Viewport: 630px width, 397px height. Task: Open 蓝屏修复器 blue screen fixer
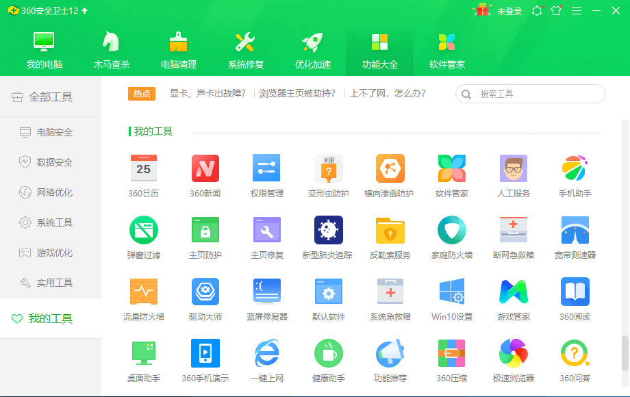(x=267, y=299)
